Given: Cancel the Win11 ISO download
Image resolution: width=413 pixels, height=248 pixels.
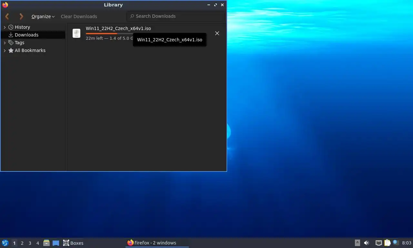Looking at the screenshot, I should (217, 33).
